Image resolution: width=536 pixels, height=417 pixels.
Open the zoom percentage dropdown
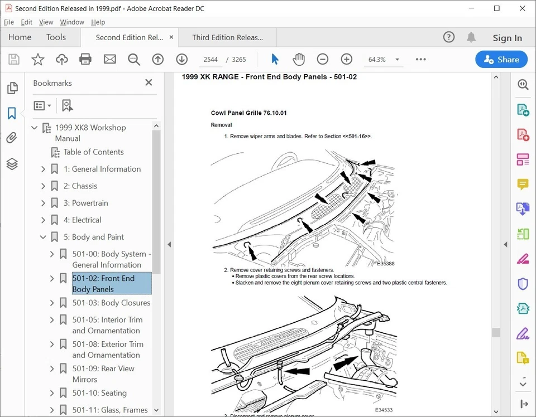pyautogui.click(x=397, y=59)
